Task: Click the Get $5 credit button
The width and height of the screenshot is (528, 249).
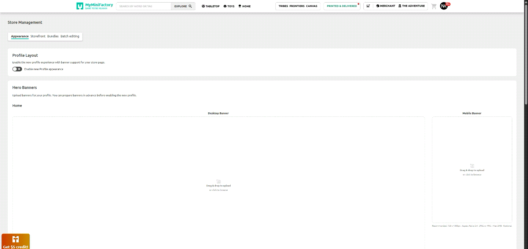Action: pos(15,241)
